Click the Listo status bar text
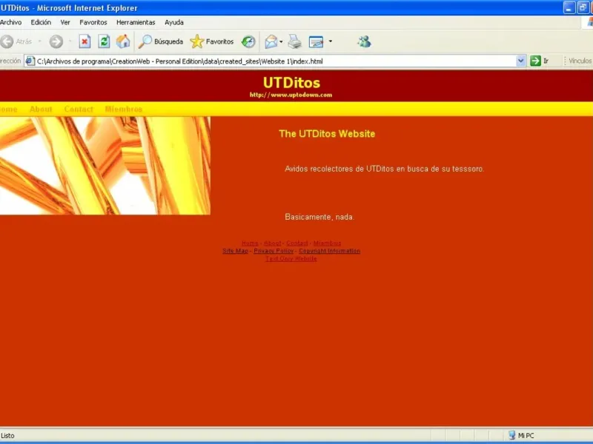 7,436
